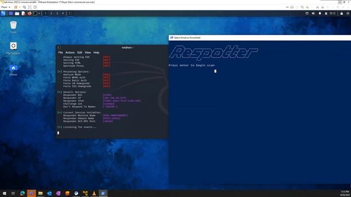Open the View menu in Kali terminal

[x=88, y=53]
